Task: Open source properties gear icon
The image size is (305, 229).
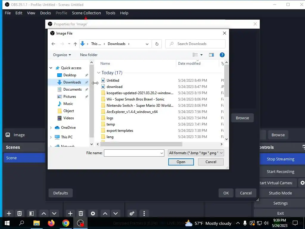Action: 93,213
